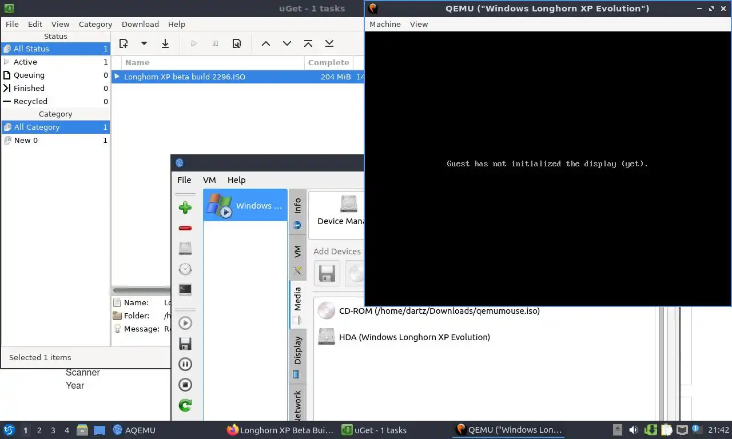This screenshot has height=439, width=732.
Task: Click the terminal icon in AQEMU sidebar
Action: point(185,289)
